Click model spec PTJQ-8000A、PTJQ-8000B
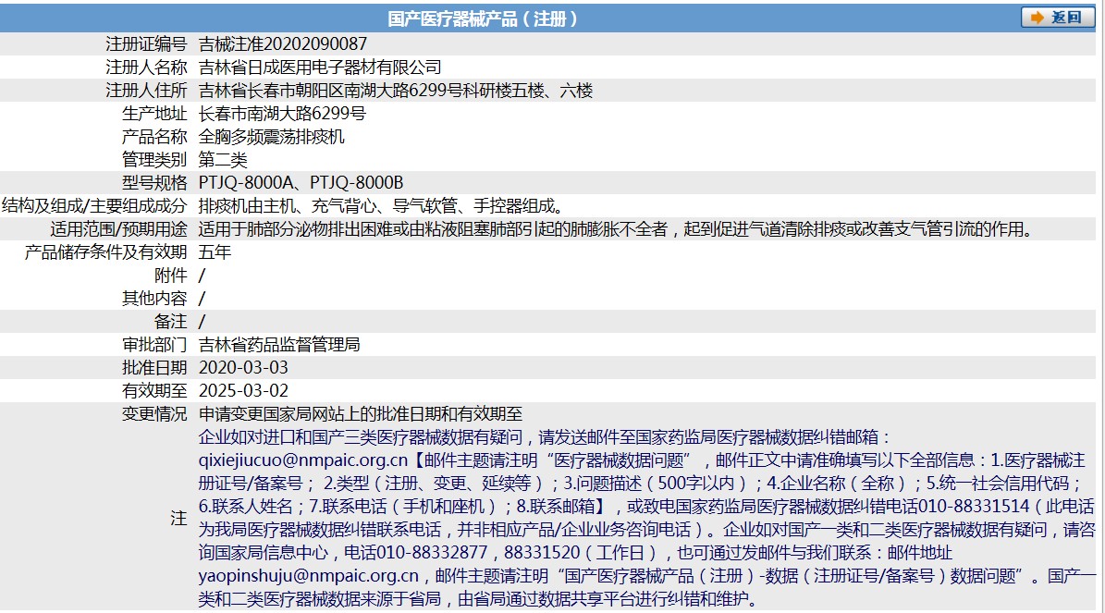1105x613 pixels. pyautogui.click(x=301, y=182)
